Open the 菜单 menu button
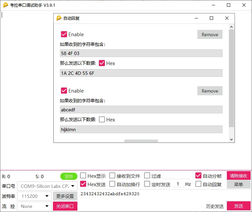Image resolution: width=252 pixels, height=212 pixels. click(x=239, y=184)
